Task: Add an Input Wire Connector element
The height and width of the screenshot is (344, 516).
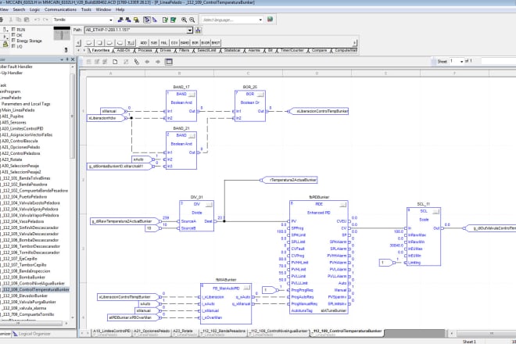Action: [109, 43]
